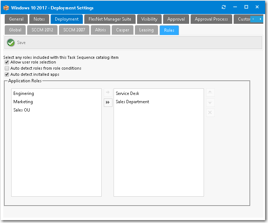268x223 pixels.
Task: Open the FlexNet Manager Suite tab
Action: [110, 19]
